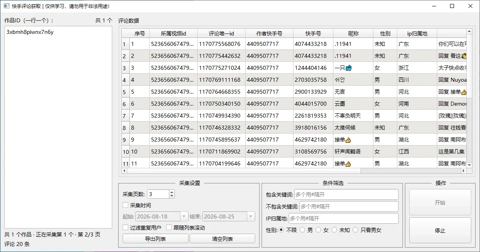This screenshot has height=252, width=480.
Task: Click the 包含关键词 input field
Action: [346, 195]
